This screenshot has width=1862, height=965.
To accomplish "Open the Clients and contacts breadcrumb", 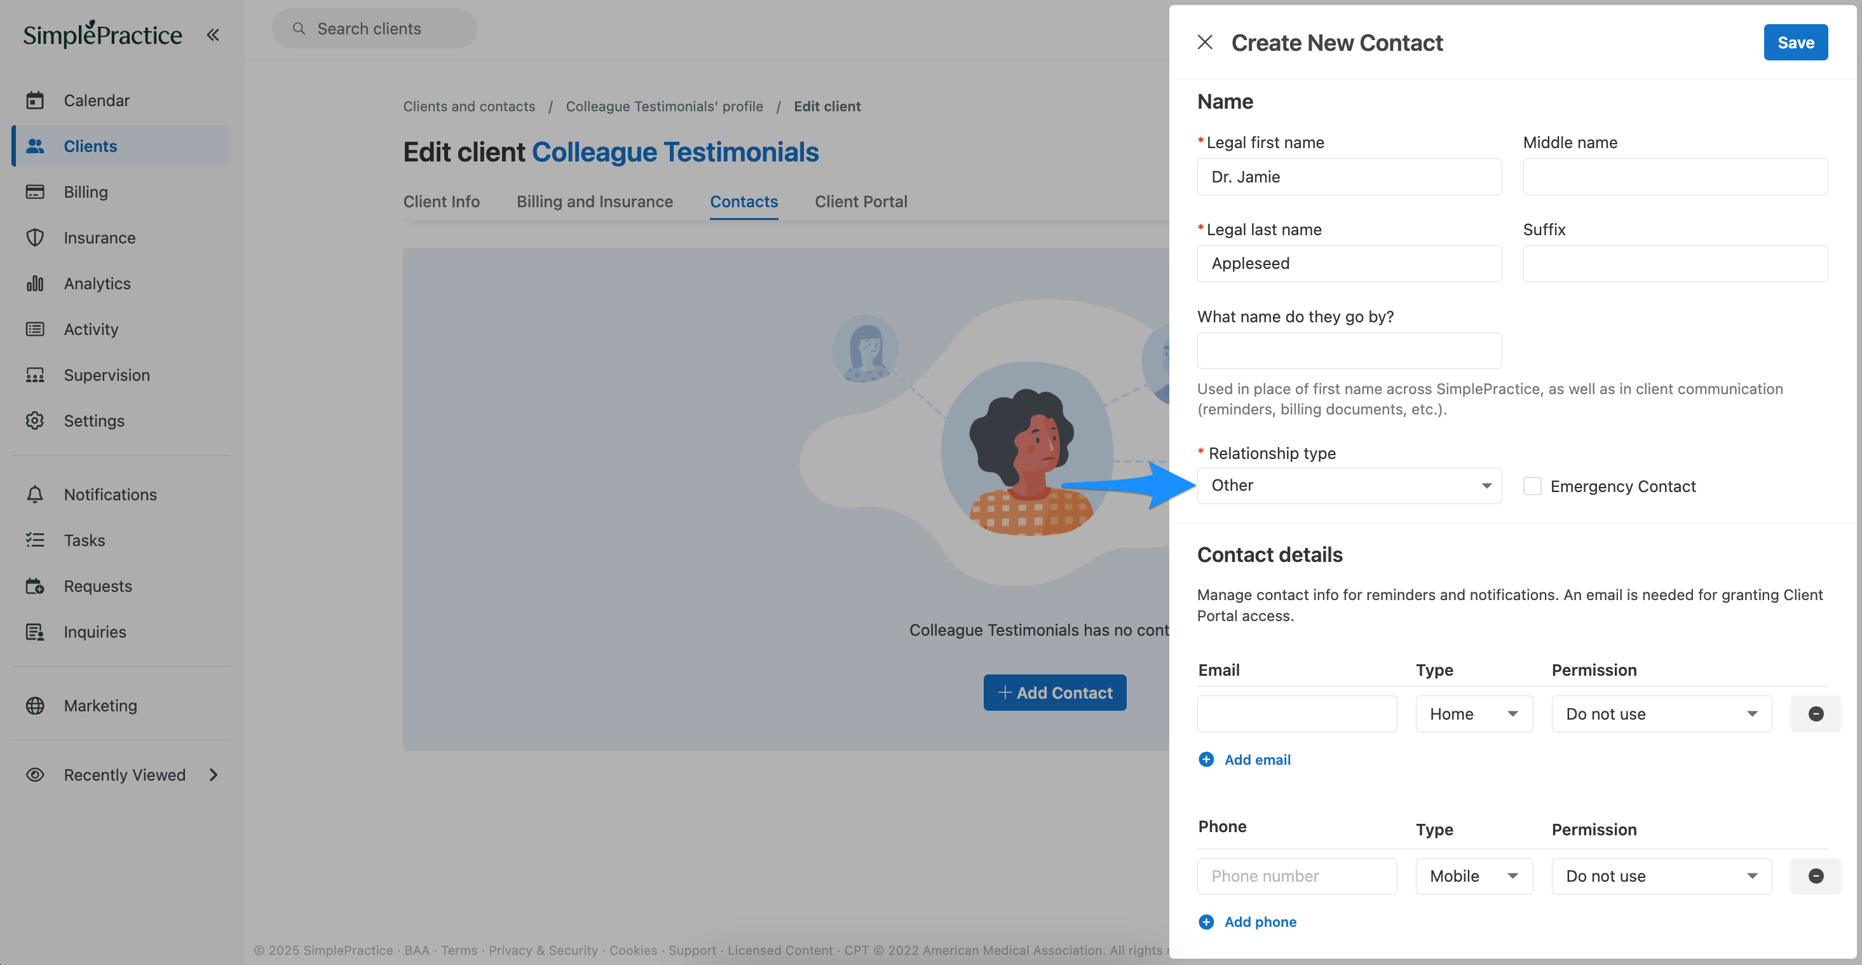I will 469,106.
